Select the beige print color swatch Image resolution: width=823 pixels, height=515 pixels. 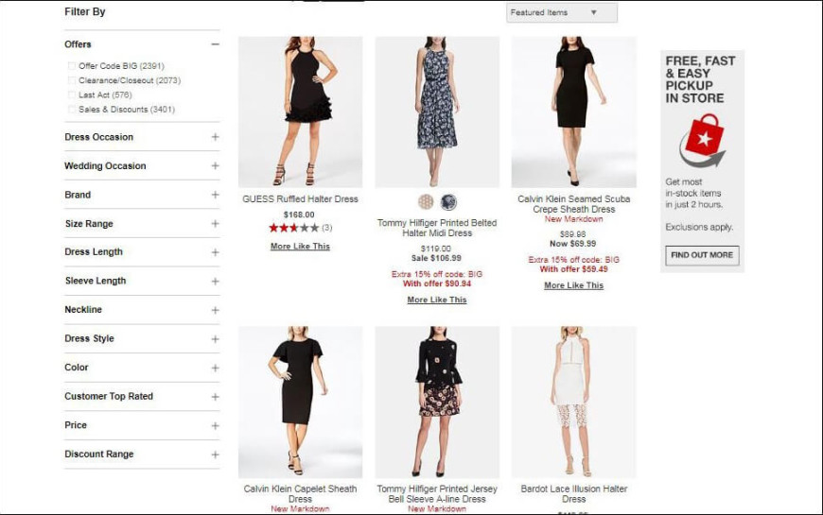point(426,202)
